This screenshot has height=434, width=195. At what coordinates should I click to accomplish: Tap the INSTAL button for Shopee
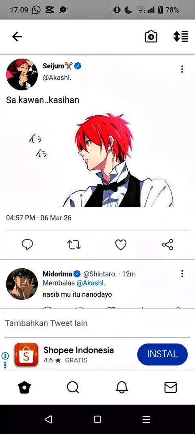click(162, 354)
